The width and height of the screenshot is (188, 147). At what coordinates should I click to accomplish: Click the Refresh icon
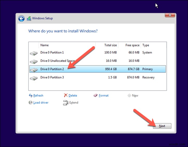click(x=31, y=95)
